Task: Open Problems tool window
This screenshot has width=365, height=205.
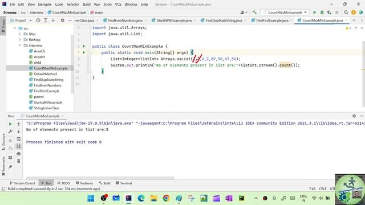Action: 84,183
